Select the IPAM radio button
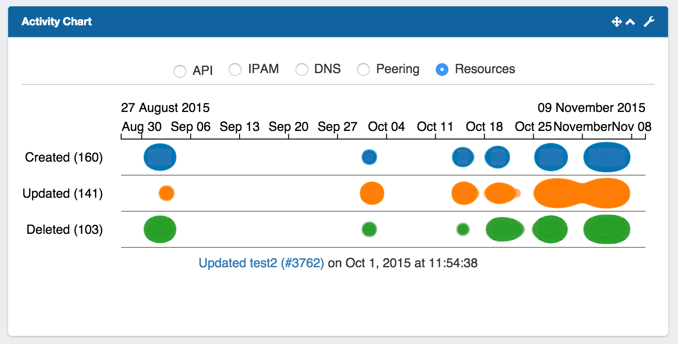This screenshot has height=344, width=678. (x=235, y=70)
